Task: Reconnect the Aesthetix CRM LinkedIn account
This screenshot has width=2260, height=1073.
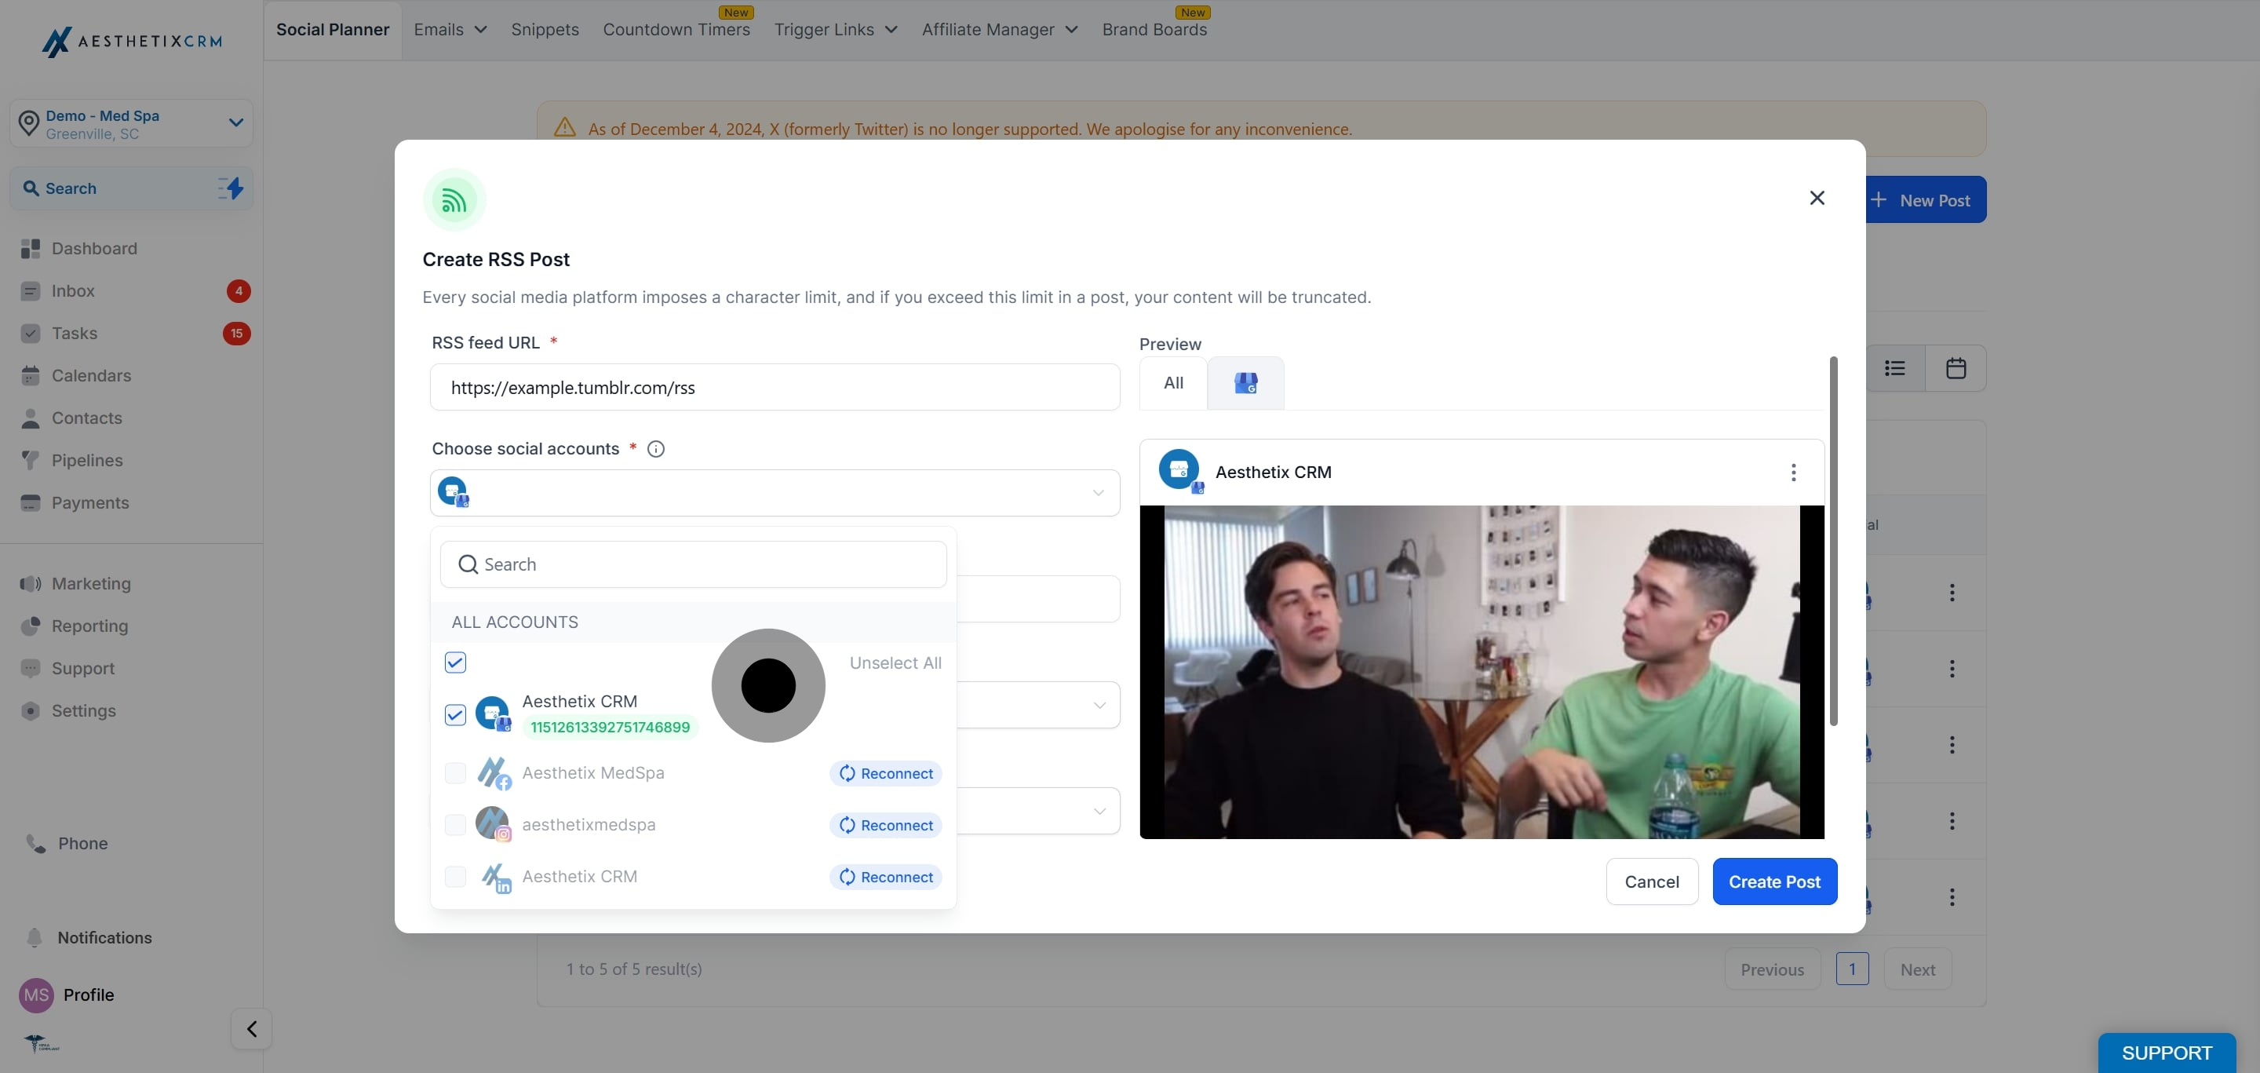Action: 886,878
